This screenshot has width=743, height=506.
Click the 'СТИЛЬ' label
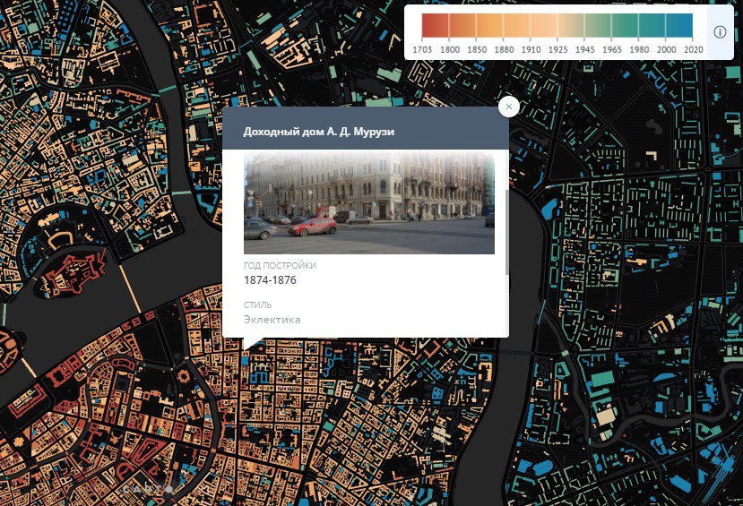pos(258,304)
